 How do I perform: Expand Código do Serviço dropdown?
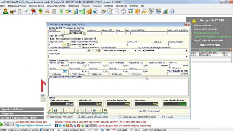click(94, 39)
